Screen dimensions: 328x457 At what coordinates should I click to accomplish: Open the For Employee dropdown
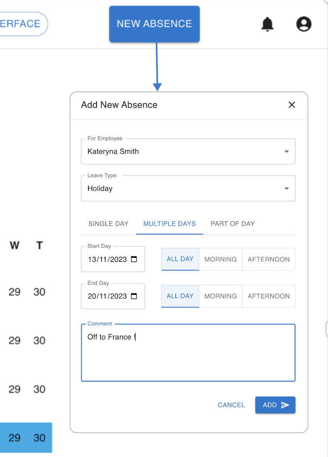pyautogui.click(x=188, y=152)
